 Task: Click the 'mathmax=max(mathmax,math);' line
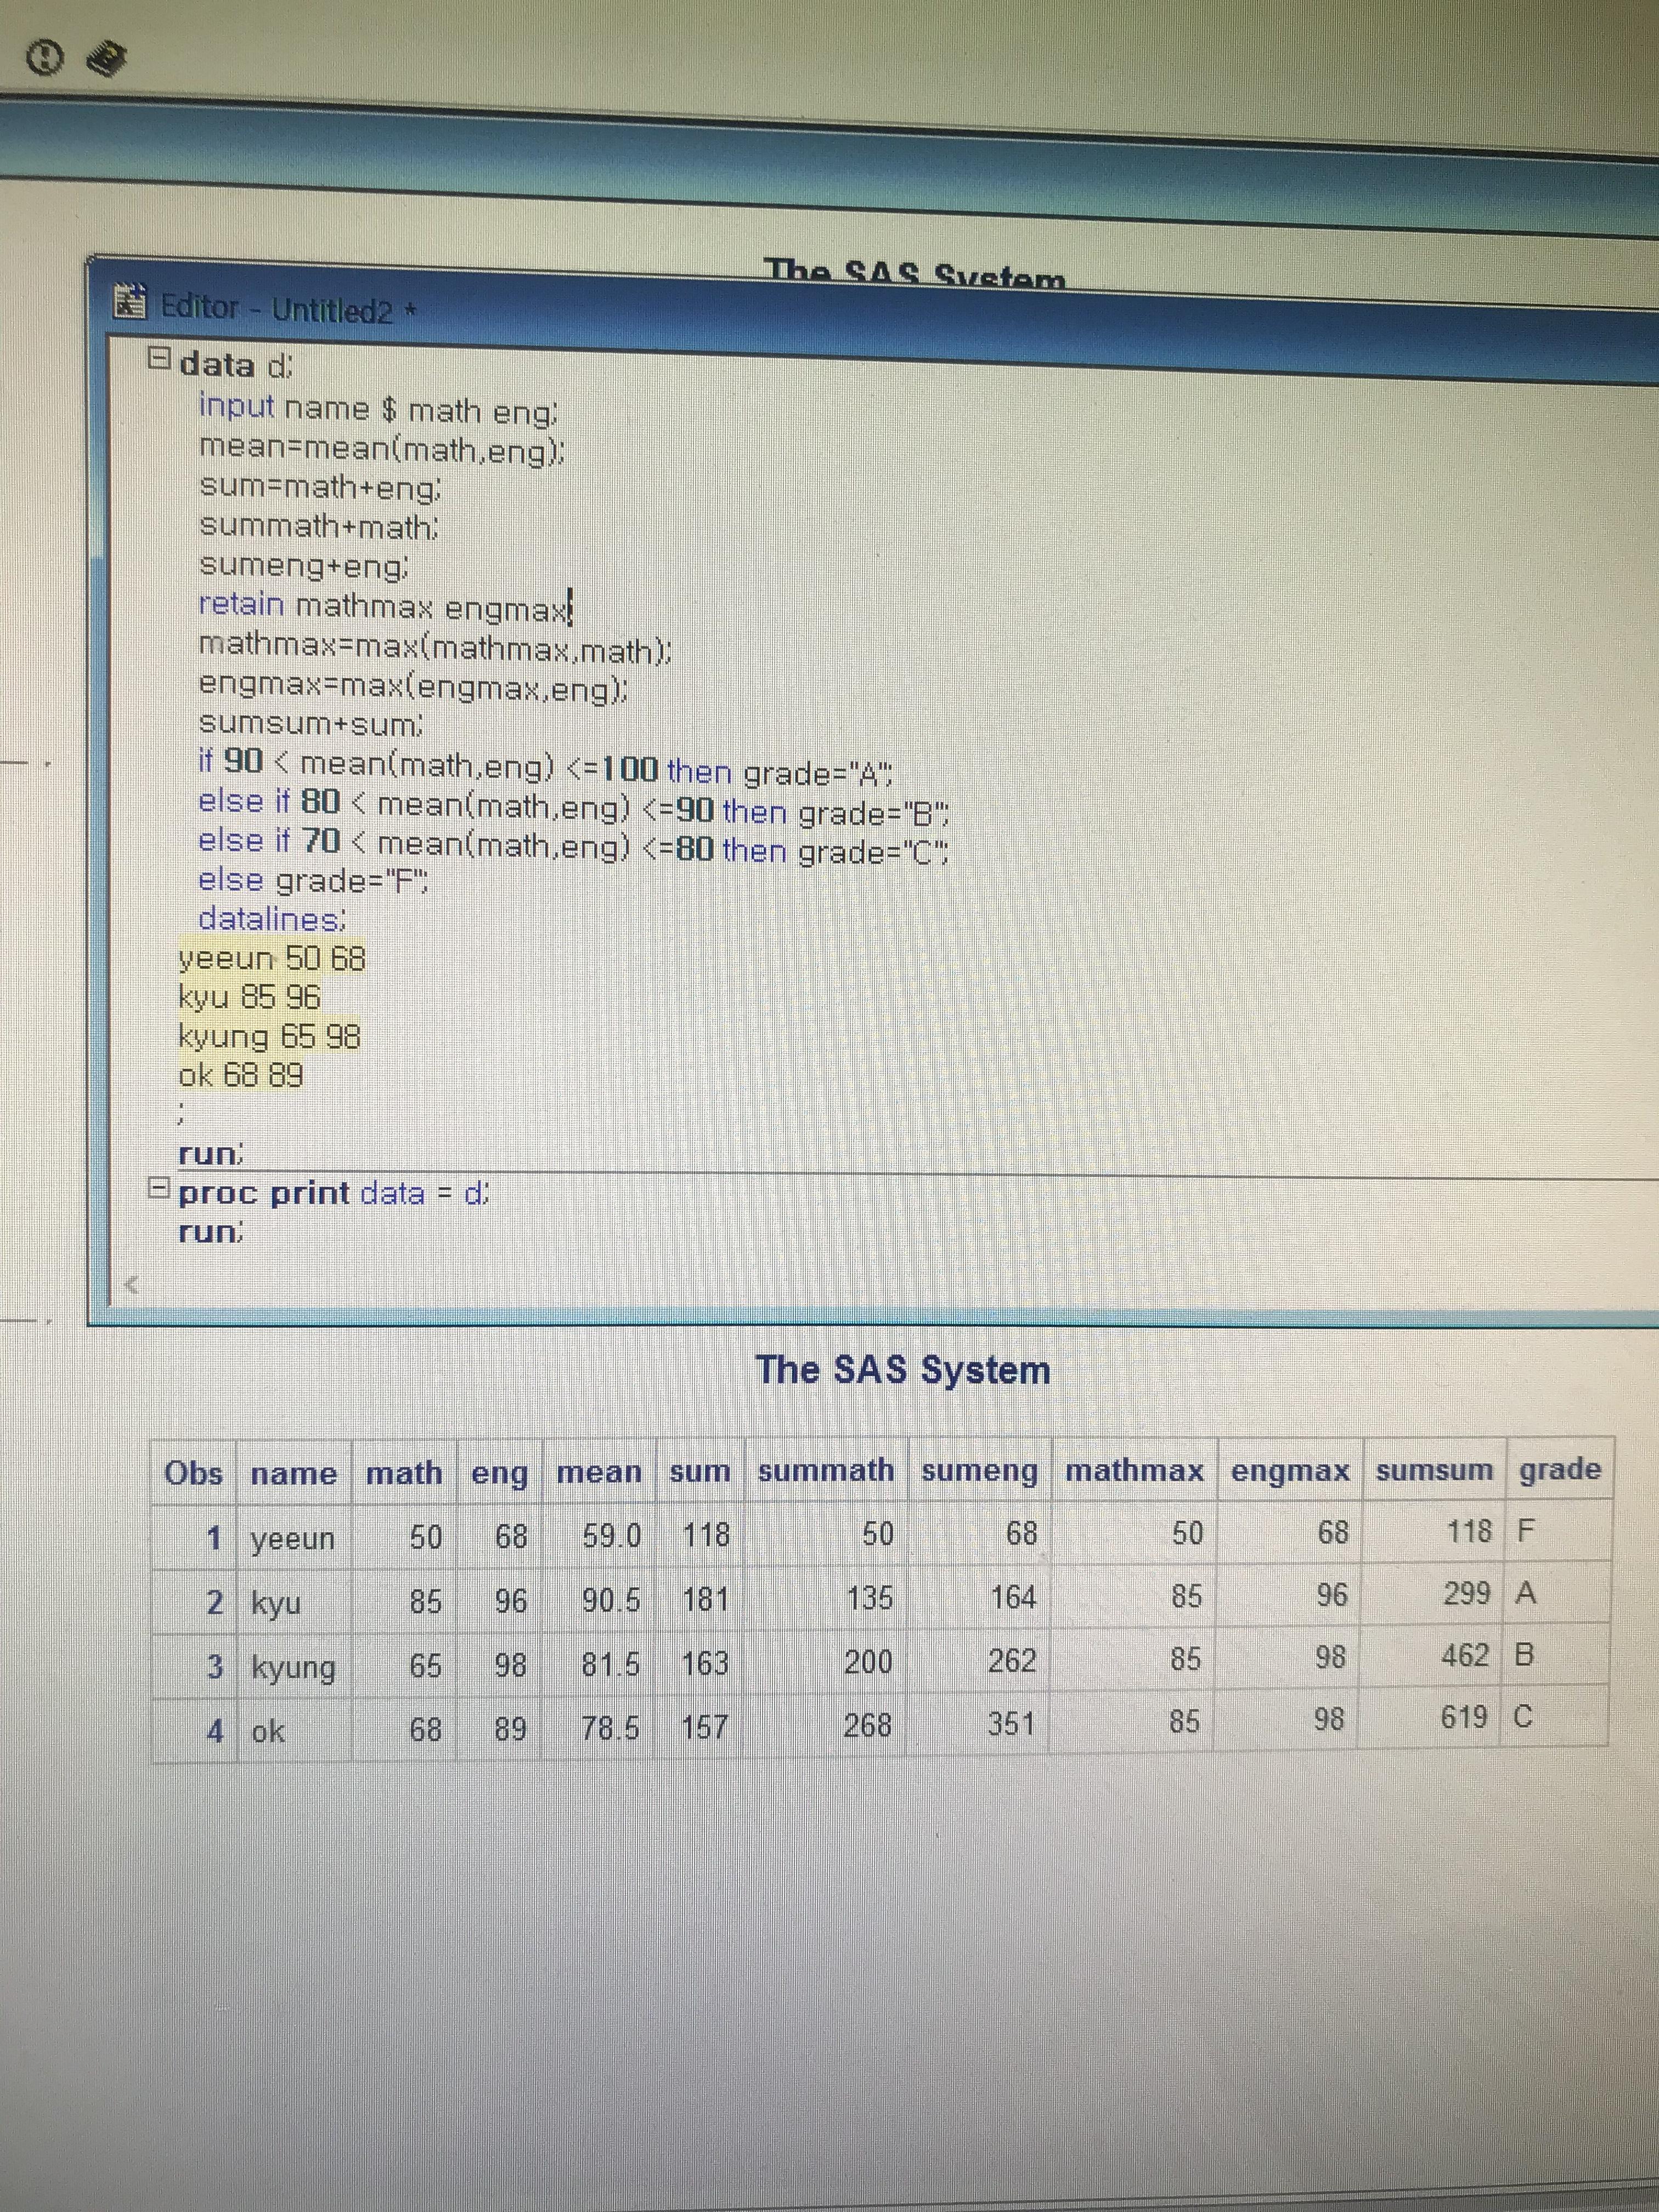435,647
